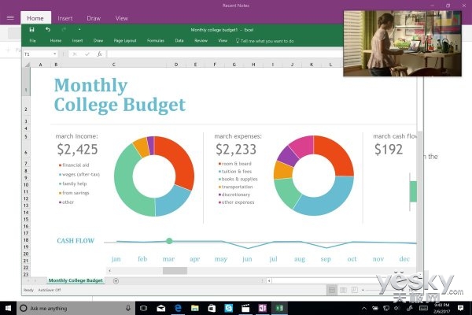Click the Ask me anything search box
This screenshot has width=472, height=315.
pos(71,309)
